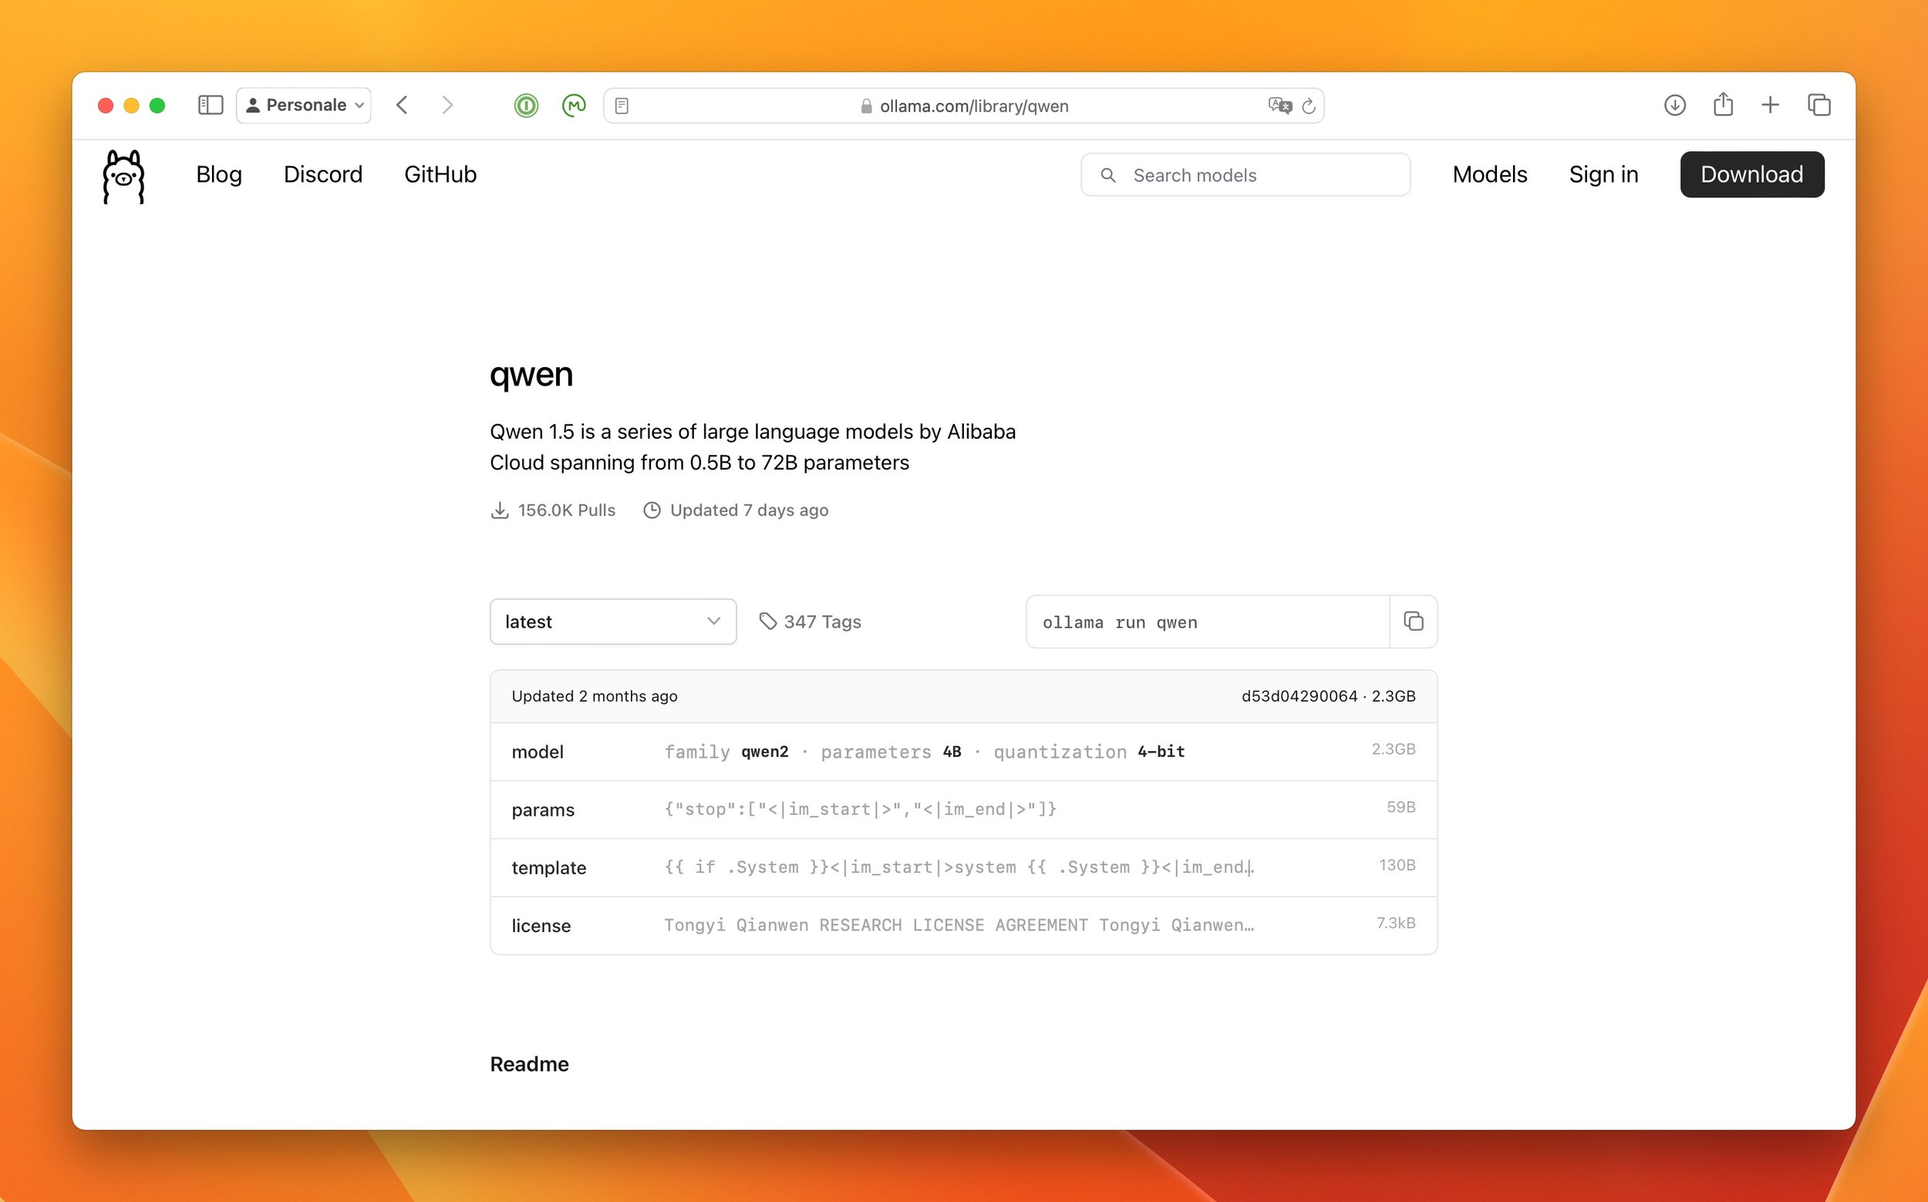Click the Ollama llama logo
Screen dimensions: 1928x1202
(123, 177)
